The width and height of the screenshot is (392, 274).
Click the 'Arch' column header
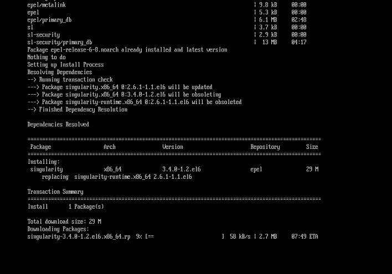click(x=110, y=147)
